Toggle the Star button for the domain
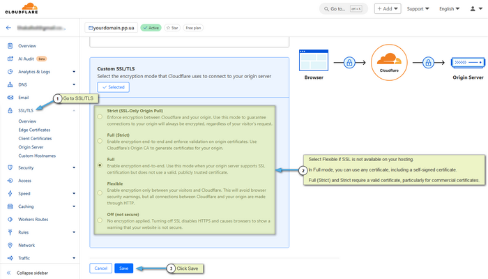 pos(172,28)
